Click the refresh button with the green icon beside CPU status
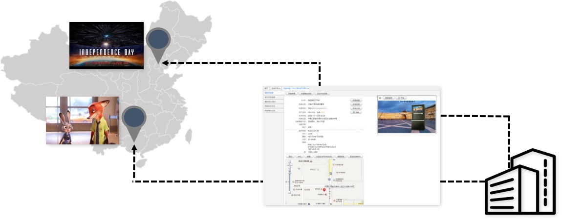The image size is (562, 221). click(x=356, y=112)
